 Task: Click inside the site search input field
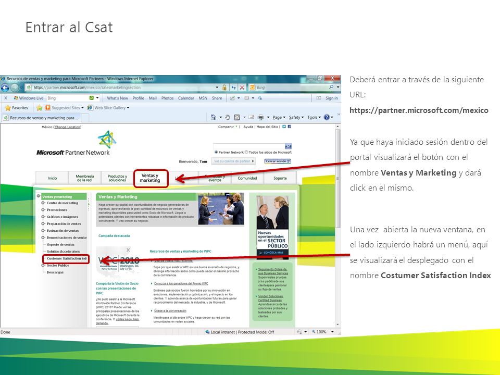[249, 146]
